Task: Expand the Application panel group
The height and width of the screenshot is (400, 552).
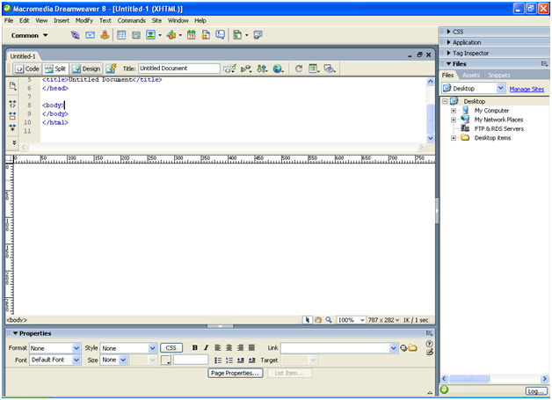Action: 449,42
